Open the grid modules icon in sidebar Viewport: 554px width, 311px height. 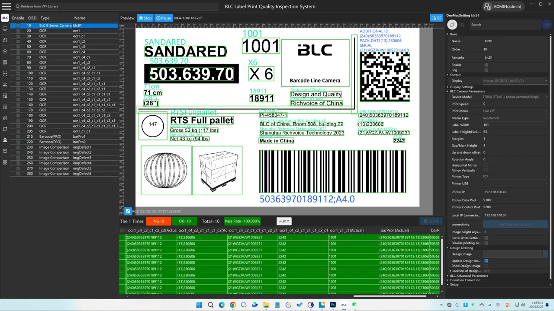[x=5, y=162]
